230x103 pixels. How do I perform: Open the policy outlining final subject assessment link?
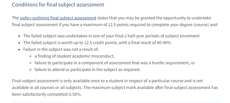pyautogui.click(x=58, y=18)
